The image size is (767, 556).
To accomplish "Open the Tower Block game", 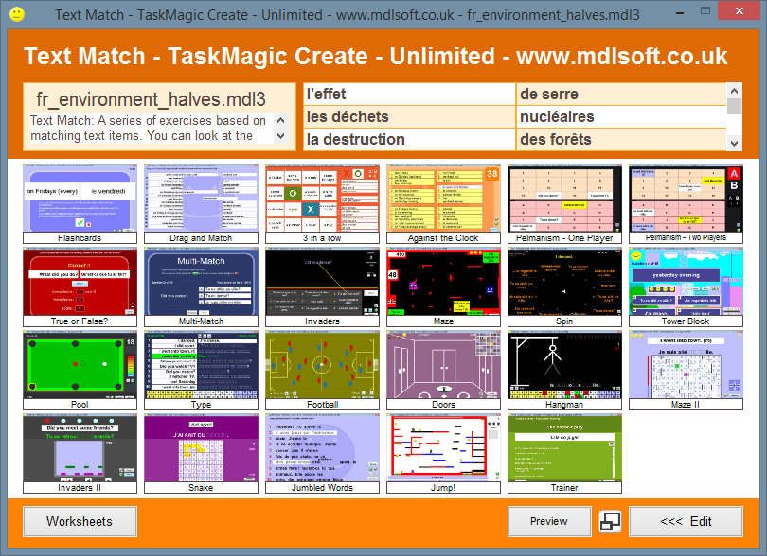I will [686, 287].
